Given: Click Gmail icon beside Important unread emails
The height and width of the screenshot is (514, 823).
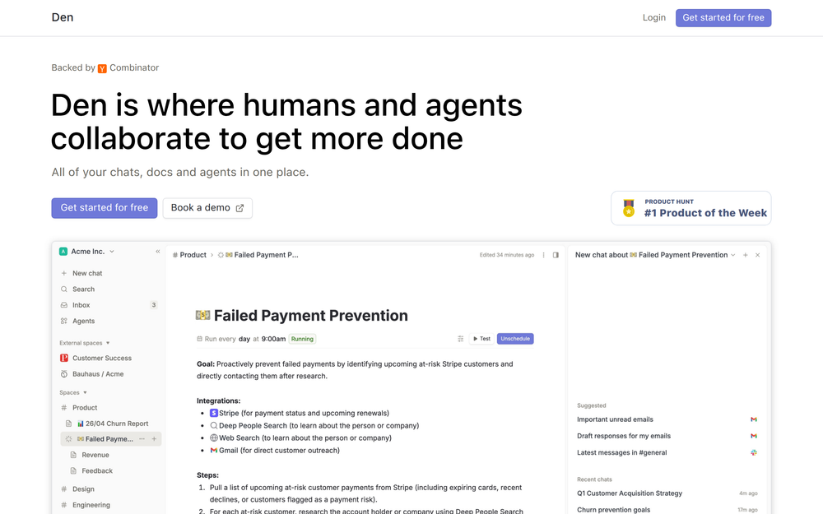Looking at the screenshot, I should tap(754, 419).
